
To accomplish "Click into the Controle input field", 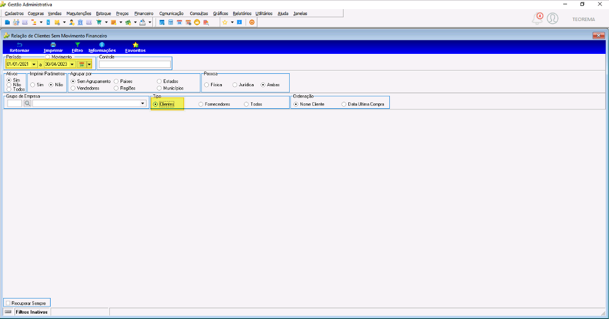I will click(135, 65).
